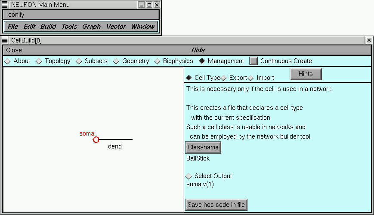Open the Vector dropdown menu

click(116, 27)
